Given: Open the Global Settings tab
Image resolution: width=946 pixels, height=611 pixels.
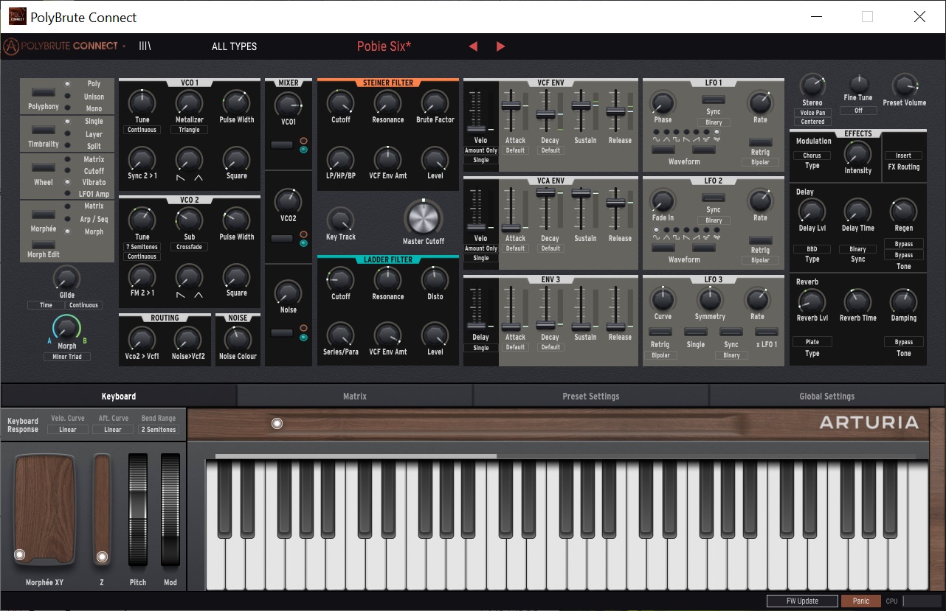Looking at the screenshot, I should pos(826,396).
